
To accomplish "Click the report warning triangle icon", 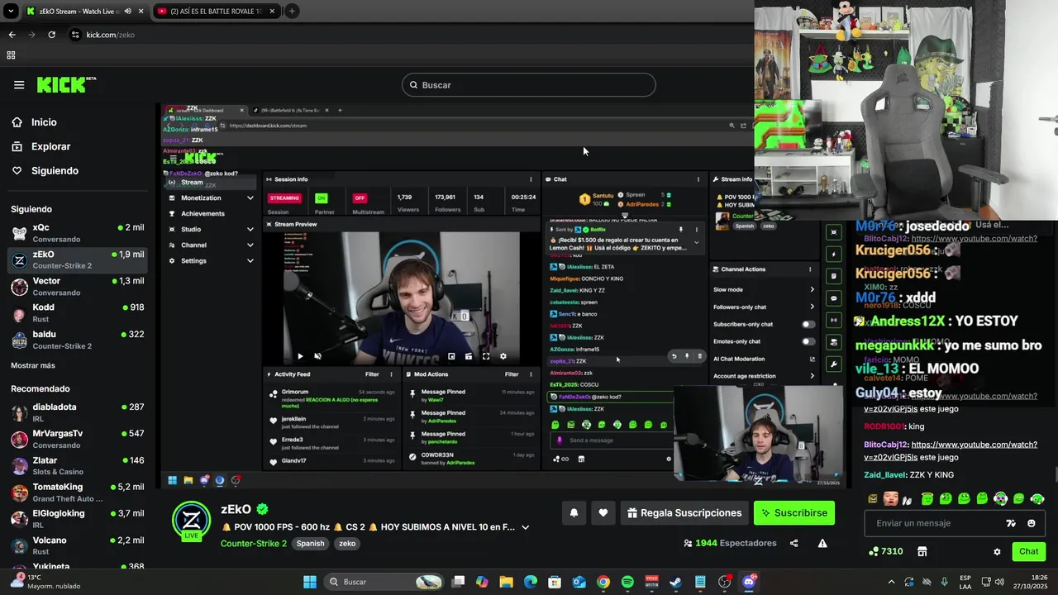I will 822,543.
